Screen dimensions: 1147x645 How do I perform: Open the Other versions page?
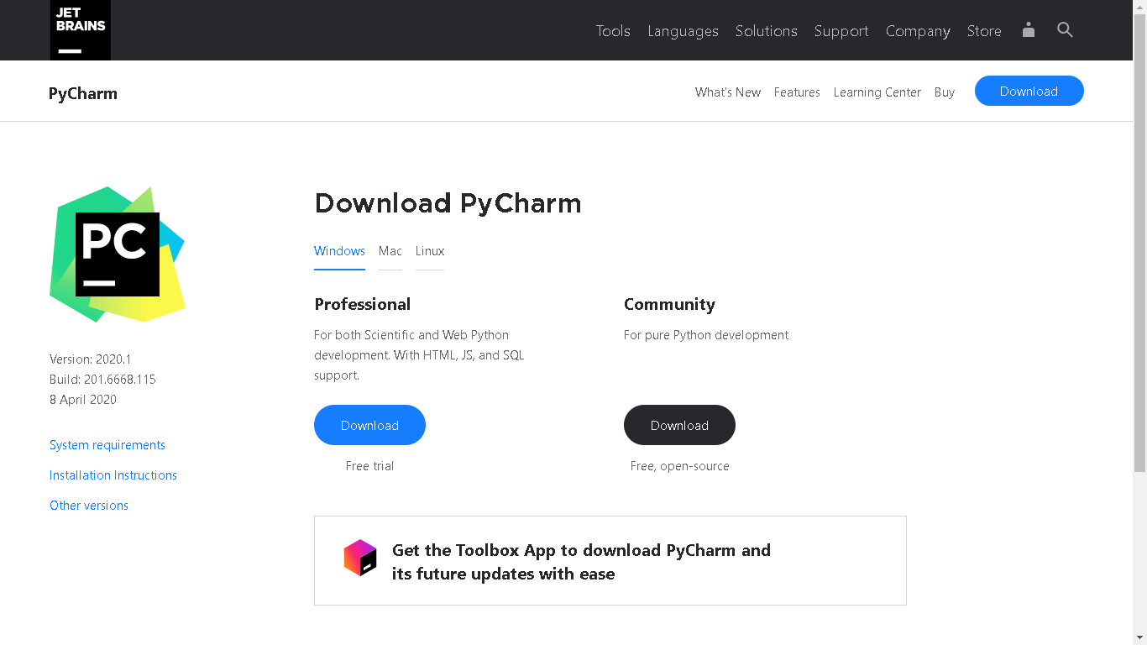88,505
